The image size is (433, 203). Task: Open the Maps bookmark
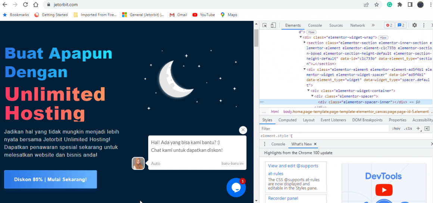click(229, 15)
